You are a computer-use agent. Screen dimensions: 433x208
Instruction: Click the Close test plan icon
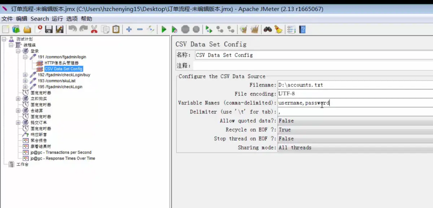point(38,29)
